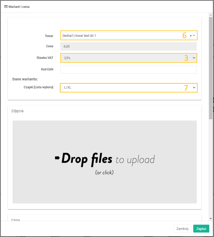The width and height of the screenshot is (214, 237).
Task: Click the L/XL variant value
Action: click(68, 87)
